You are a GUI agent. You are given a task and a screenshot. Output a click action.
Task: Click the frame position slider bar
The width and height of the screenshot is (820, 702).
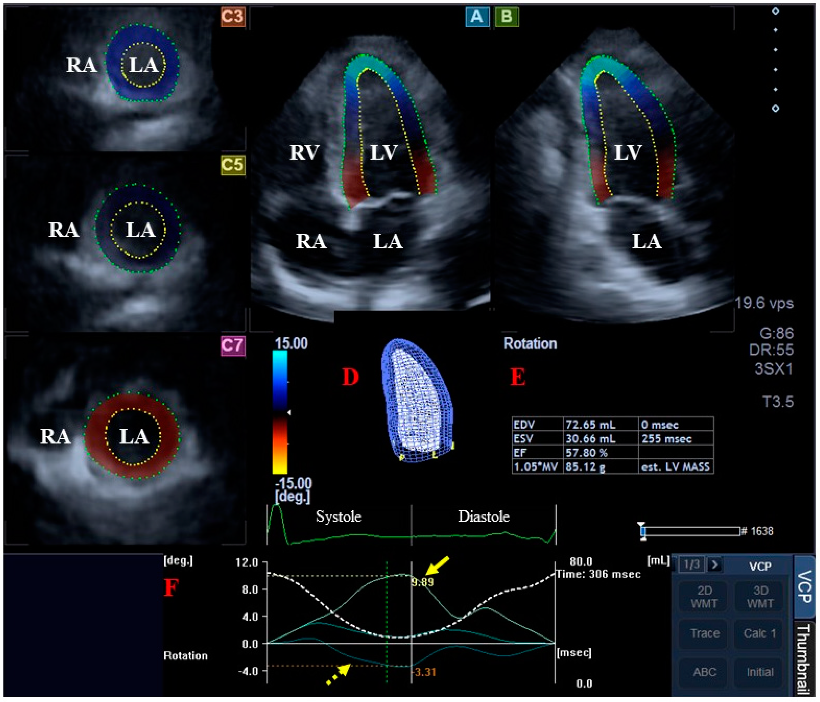[691, 531]
